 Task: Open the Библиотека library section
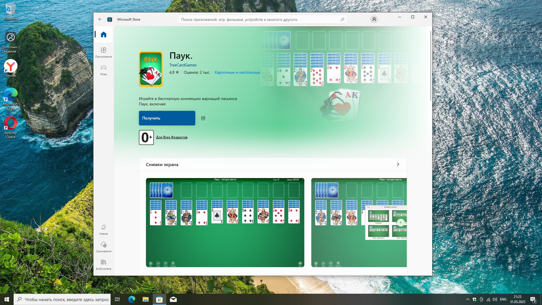104,264
